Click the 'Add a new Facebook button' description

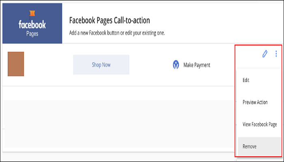pos(117,33)
